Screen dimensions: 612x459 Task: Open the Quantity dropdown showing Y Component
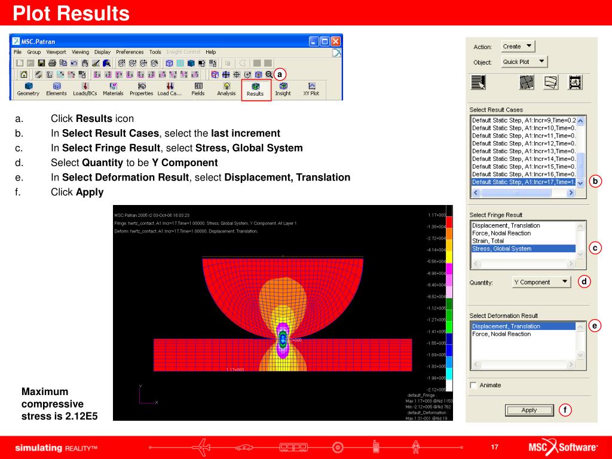tap(541, 282)
